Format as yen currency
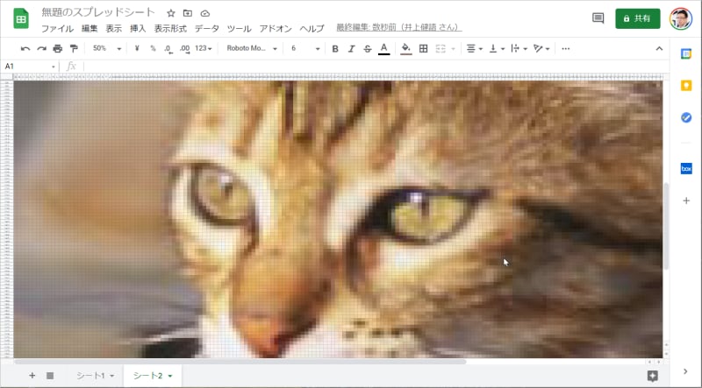Image resolution: width=702 pixels, height=388 pixels. 137,48
